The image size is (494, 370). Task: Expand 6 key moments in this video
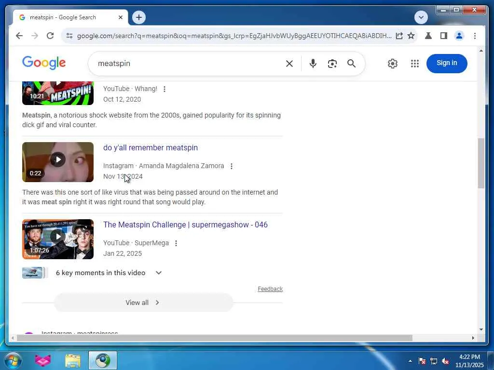(158, 273)
